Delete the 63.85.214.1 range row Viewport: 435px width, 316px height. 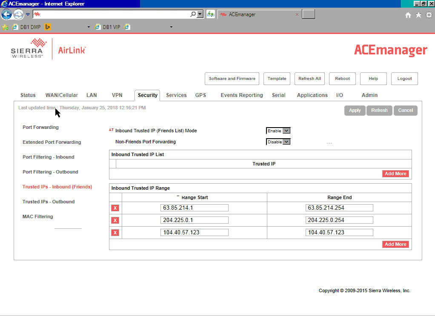[x=115, y=208]
